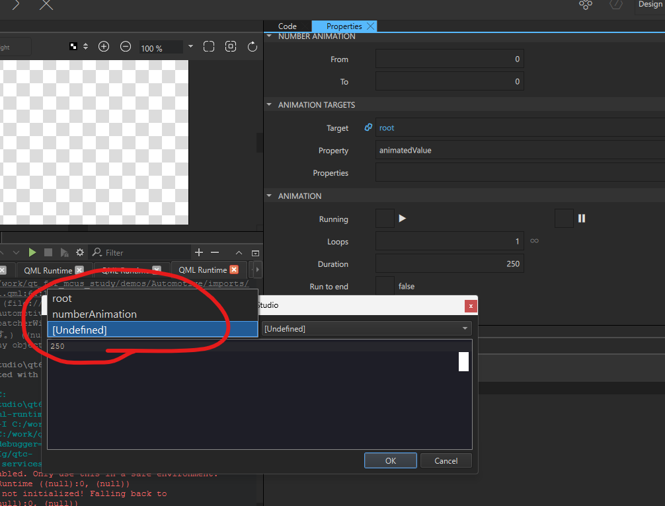Viewport: 665px width, 506px height.
Task: Click the Target field showing root
Action: tap(520, 127)
